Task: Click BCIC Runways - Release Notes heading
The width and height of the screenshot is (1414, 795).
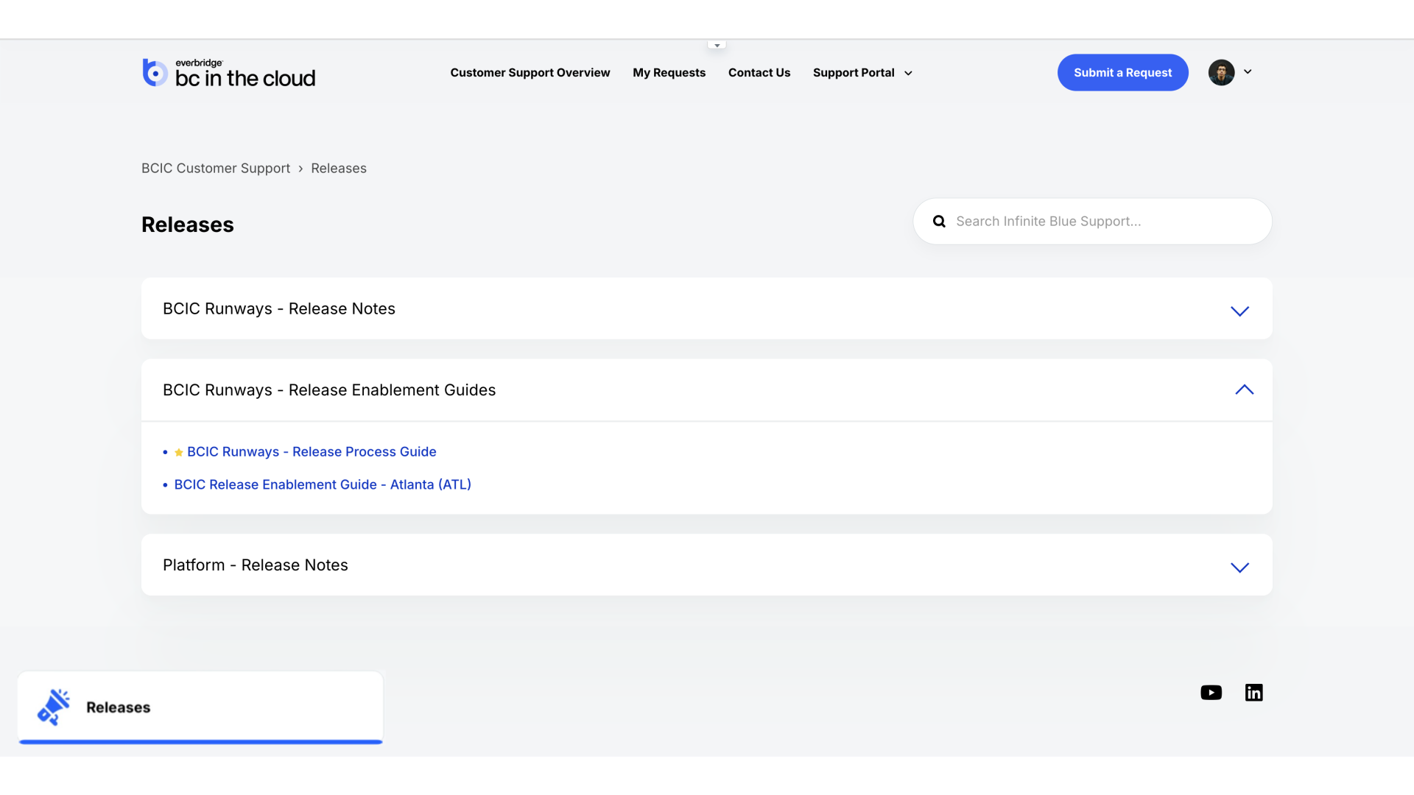Action: (x=279, y=309)
